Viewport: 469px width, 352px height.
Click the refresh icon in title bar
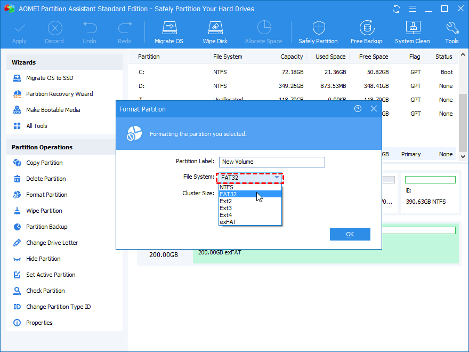click(397, 9)
